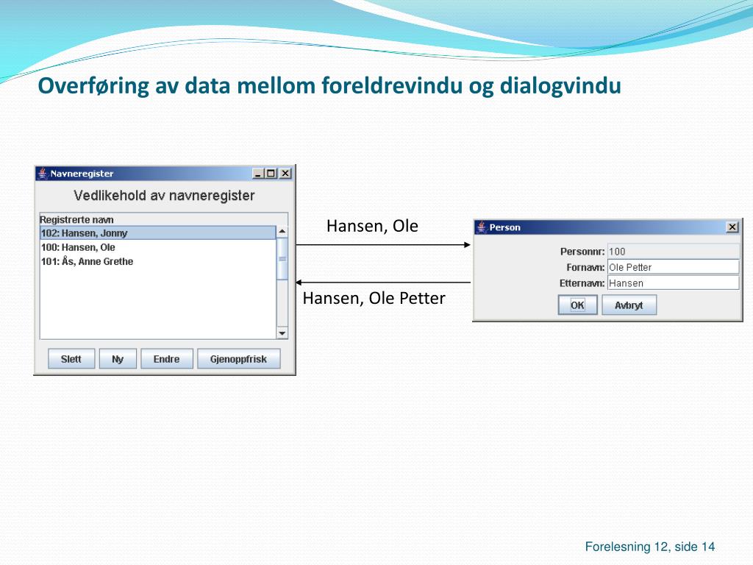Close the Navneregister window
The height and width of the screenshot is (565, 753).
(285, 174)
